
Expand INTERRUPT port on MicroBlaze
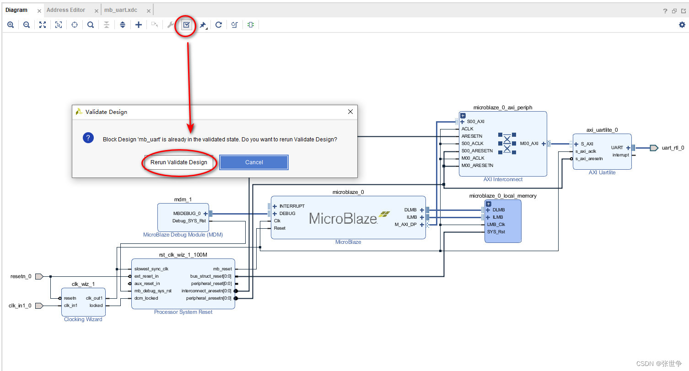click(275, 206)
